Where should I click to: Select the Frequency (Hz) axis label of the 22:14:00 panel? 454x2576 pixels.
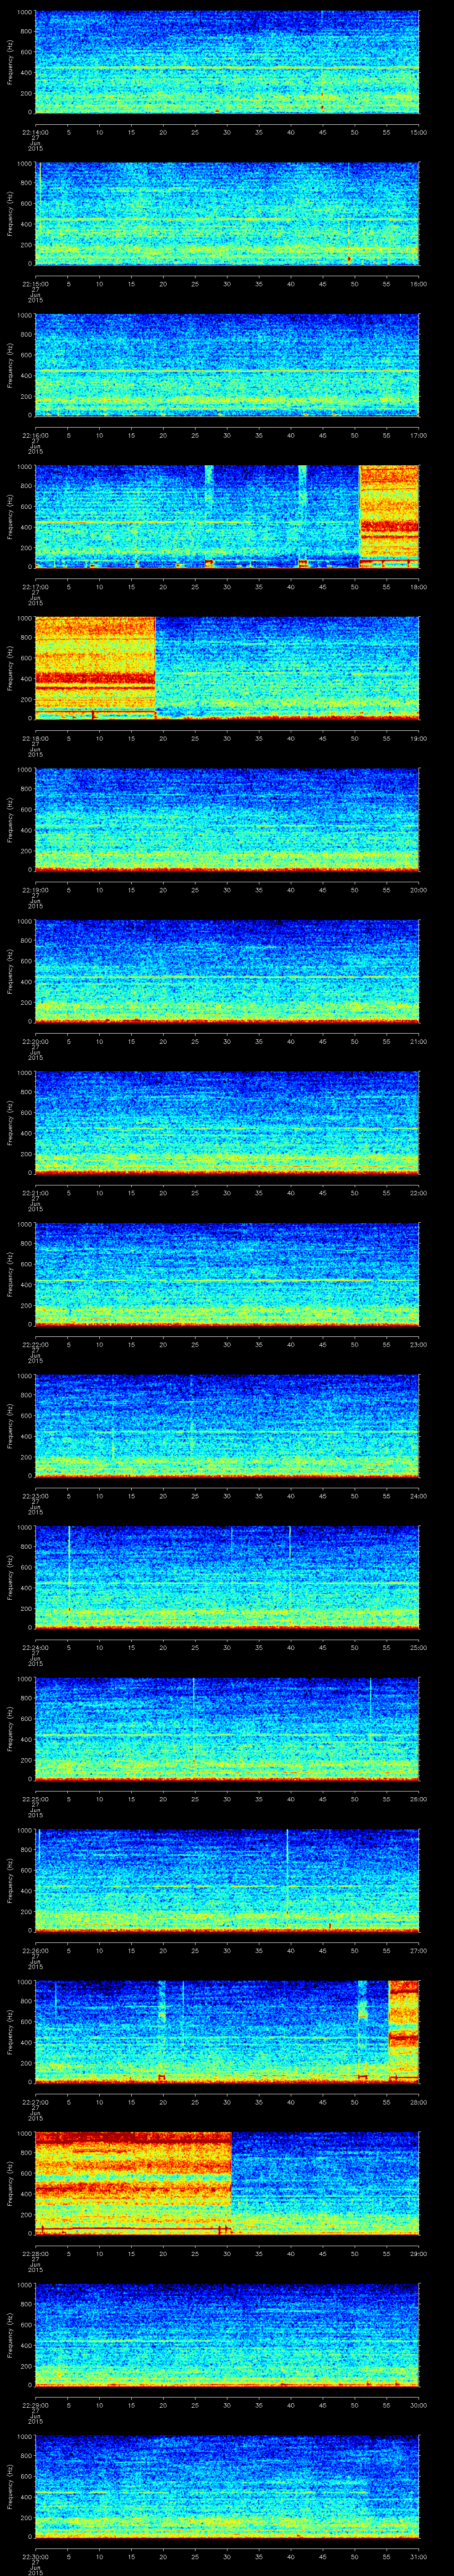tap(11, 62)
